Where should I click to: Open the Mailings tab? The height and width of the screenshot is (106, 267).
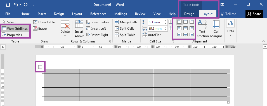click(120, 14)
